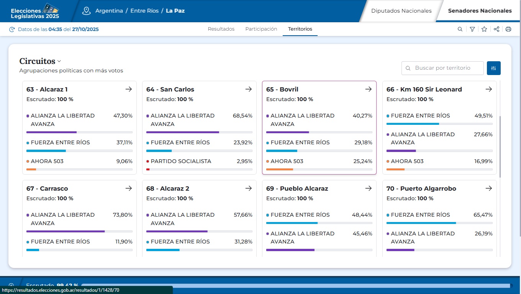521x294 pixels.
Task: Open the filter funnel icon
Action: (472, 29)
